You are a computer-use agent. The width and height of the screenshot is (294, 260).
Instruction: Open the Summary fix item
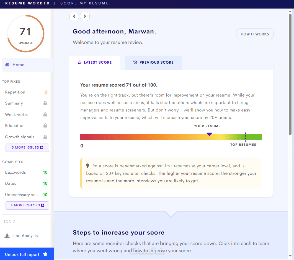[26, 103]
